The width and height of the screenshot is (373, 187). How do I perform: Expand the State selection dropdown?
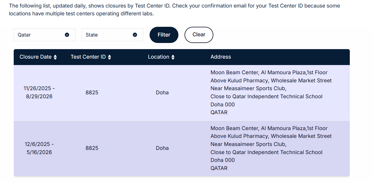click(112, 35)
